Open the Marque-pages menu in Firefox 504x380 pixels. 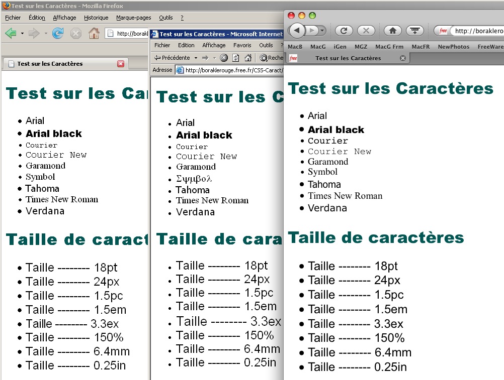pyautogui.click(x=134, y=18)
